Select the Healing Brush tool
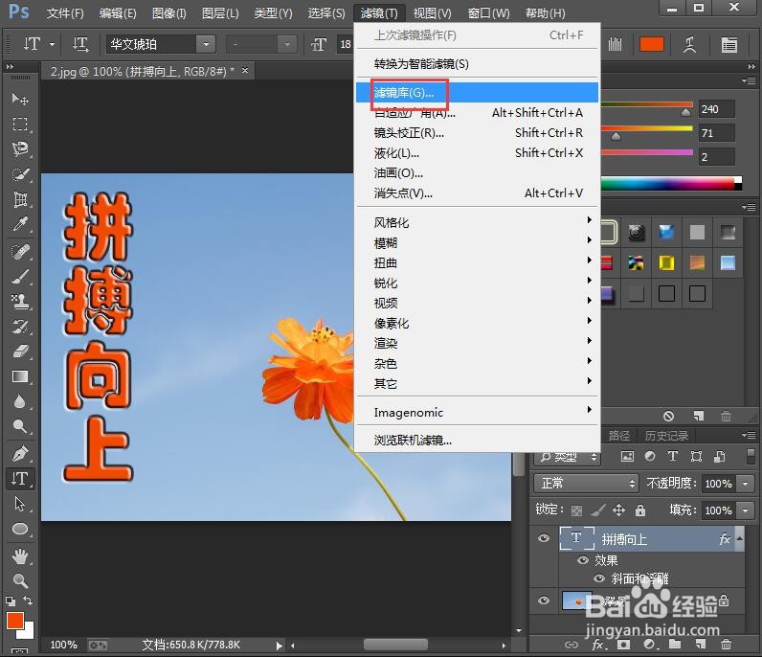 pos(20,252)
